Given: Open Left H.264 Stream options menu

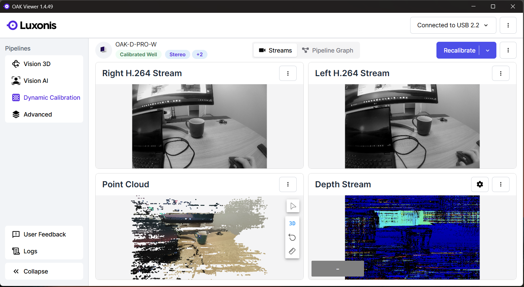Looking at the screenshot, I should 500,73.
